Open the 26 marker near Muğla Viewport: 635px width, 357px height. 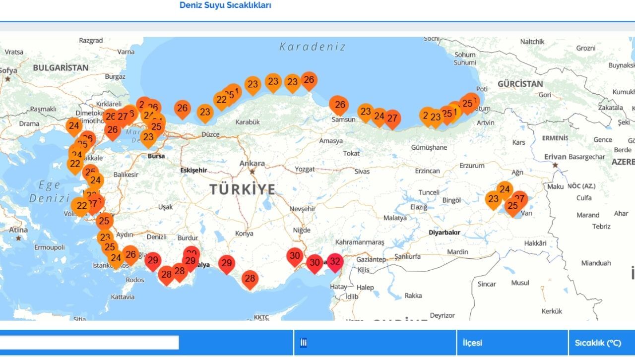point(130,255)
